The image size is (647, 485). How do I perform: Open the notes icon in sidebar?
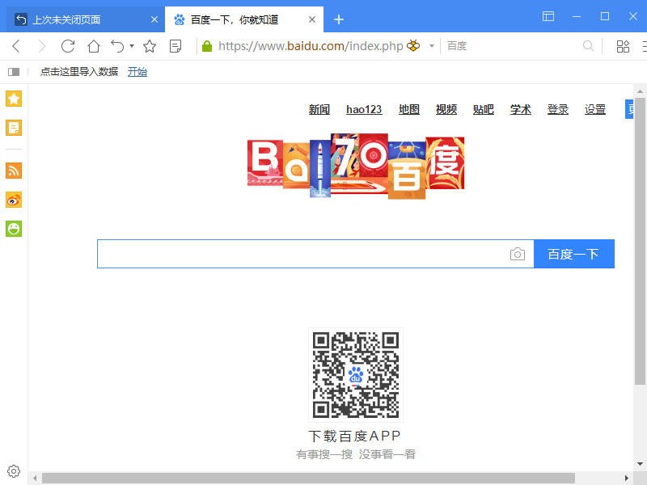tap(14, 128)
